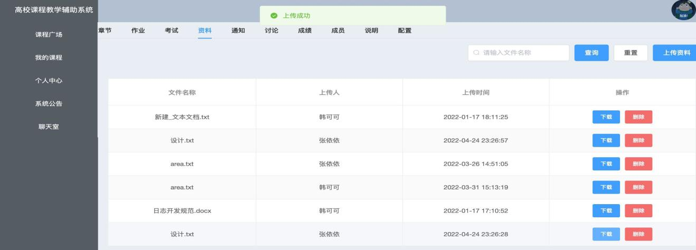This screenshot has width=696, height=250.
Task: Click the 上传时间 column header
Action: [476, 92]
